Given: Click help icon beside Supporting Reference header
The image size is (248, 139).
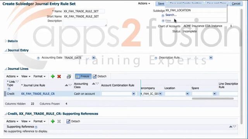Looking at the screenshot, I should [36, 127].
